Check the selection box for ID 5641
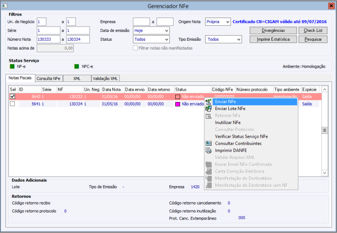The height and width of the screenshot is (233, 337). [13, 104]
